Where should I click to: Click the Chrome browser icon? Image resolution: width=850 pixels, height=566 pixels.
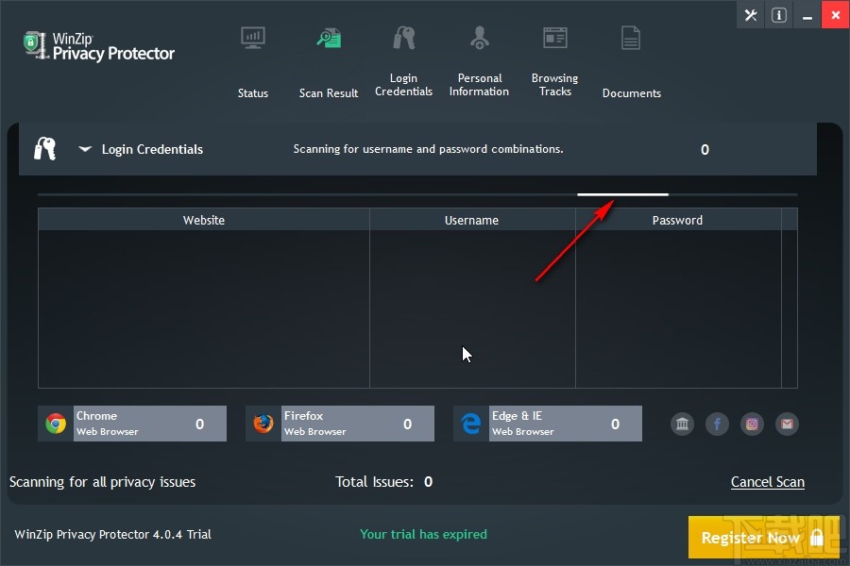pyautogui.click(x=56, y=424)
